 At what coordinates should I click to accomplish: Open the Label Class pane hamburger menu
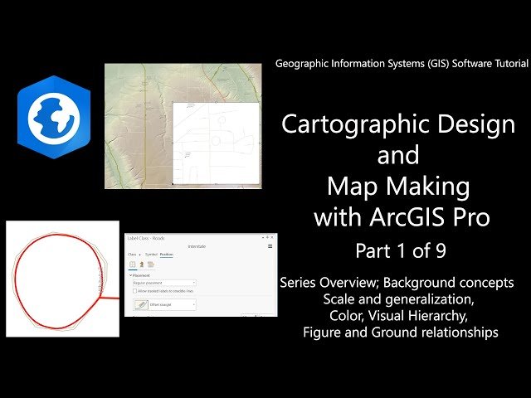click(270, 246)
